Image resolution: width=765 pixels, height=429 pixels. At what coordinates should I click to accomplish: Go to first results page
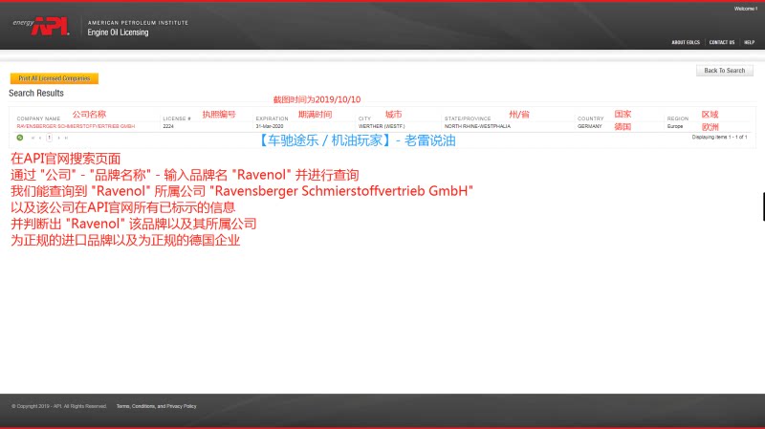33,138
